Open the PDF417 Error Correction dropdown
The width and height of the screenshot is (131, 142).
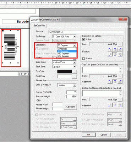pos(75,124)
